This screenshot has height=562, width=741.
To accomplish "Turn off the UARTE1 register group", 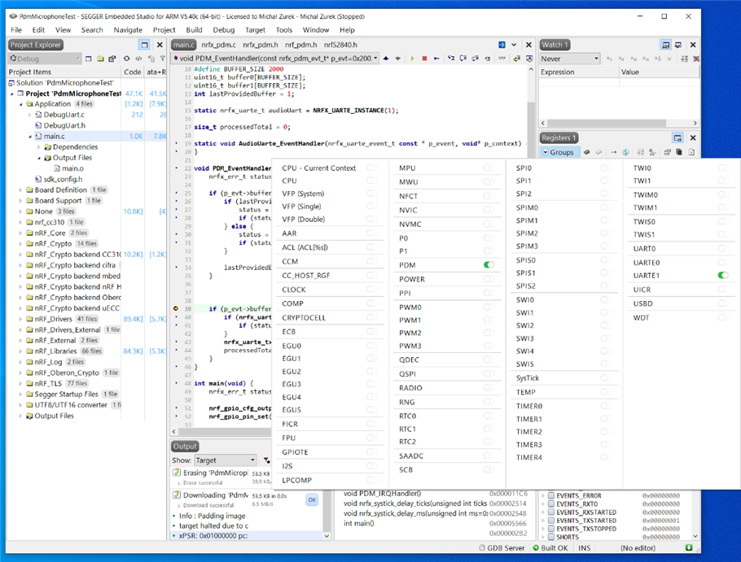I will pyautogui.click(x=722, y=276).
